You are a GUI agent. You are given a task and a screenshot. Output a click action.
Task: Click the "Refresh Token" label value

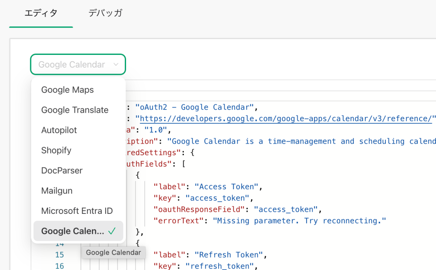click(x=229, y=255)
